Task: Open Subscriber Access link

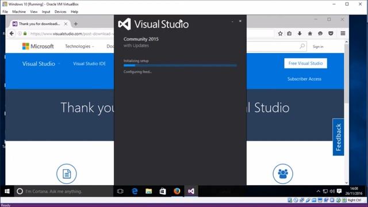Action: [304, 79]
